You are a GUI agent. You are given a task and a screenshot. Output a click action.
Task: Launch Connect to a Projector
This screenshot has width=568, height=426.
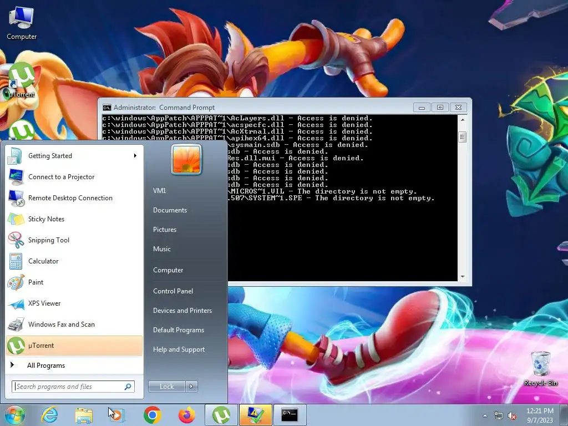tap(74, 177)
